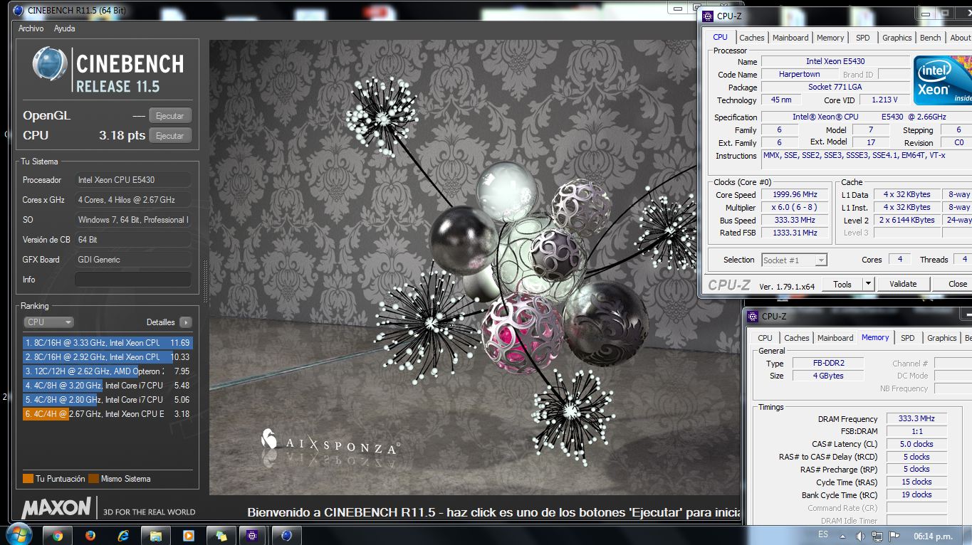Select ranking row 5 4C/8H @ 2.80 GHz
This screenshot has height=545, width=972.
tap(108, 400)
